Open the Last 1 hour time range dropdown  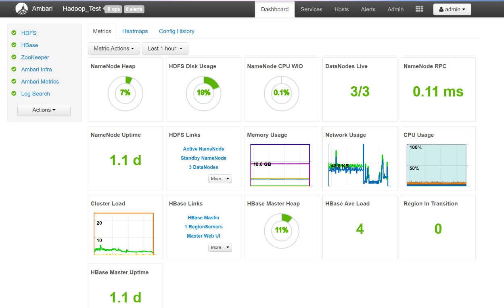(165, 49)
